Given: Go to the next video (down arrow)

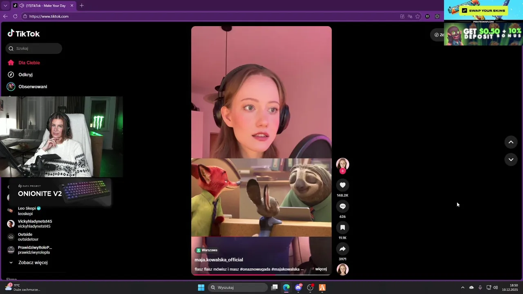Looking at the screenshot, I should [x=511, y=160].
